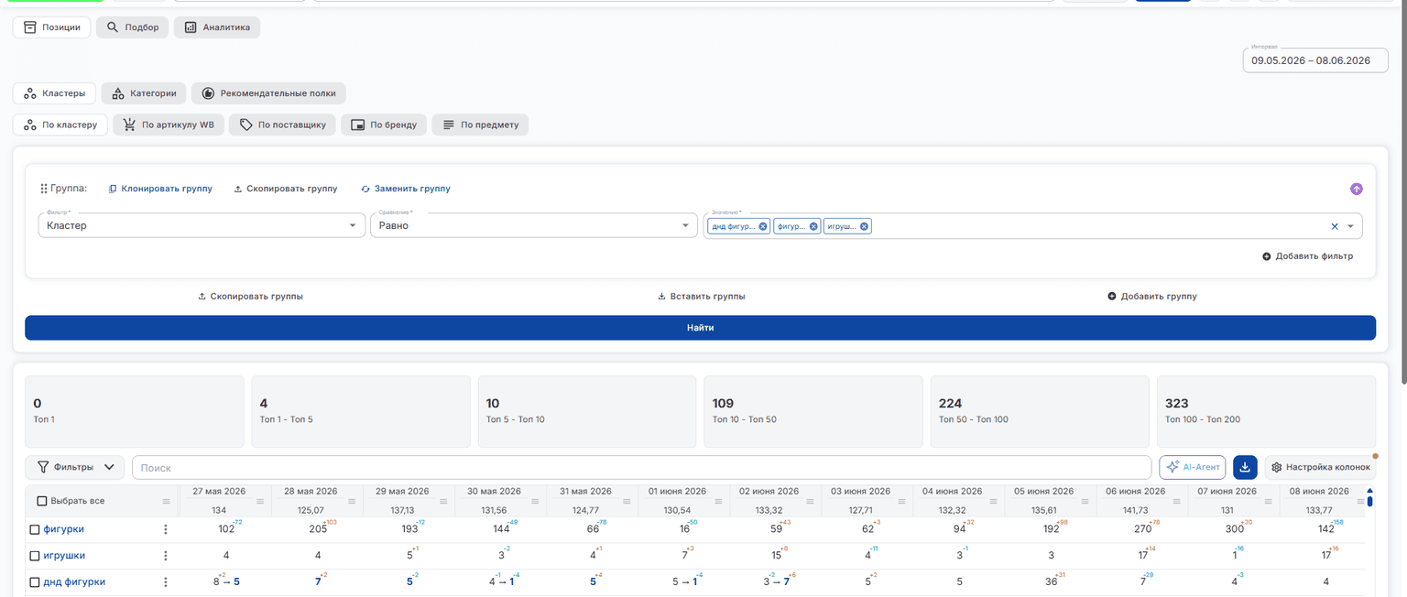This screenshot has width=1407, height=597.
Task: Click the blue Найти button
Action: [x=700, y=328]
